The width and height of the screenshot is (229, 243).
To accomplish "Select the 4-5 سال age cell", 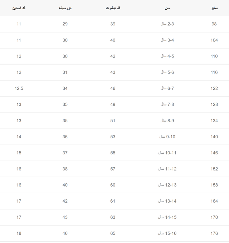I will pyautogui.click(x=167, y=56).
